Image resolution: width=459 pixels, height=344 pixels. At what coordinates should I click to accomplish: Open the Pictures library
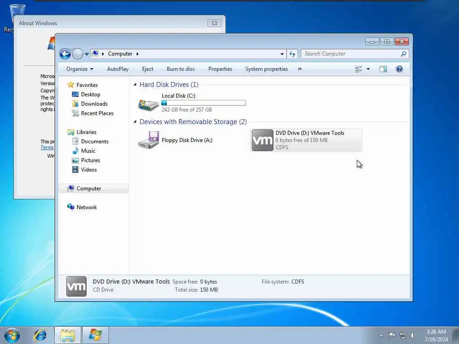(91, 160)
